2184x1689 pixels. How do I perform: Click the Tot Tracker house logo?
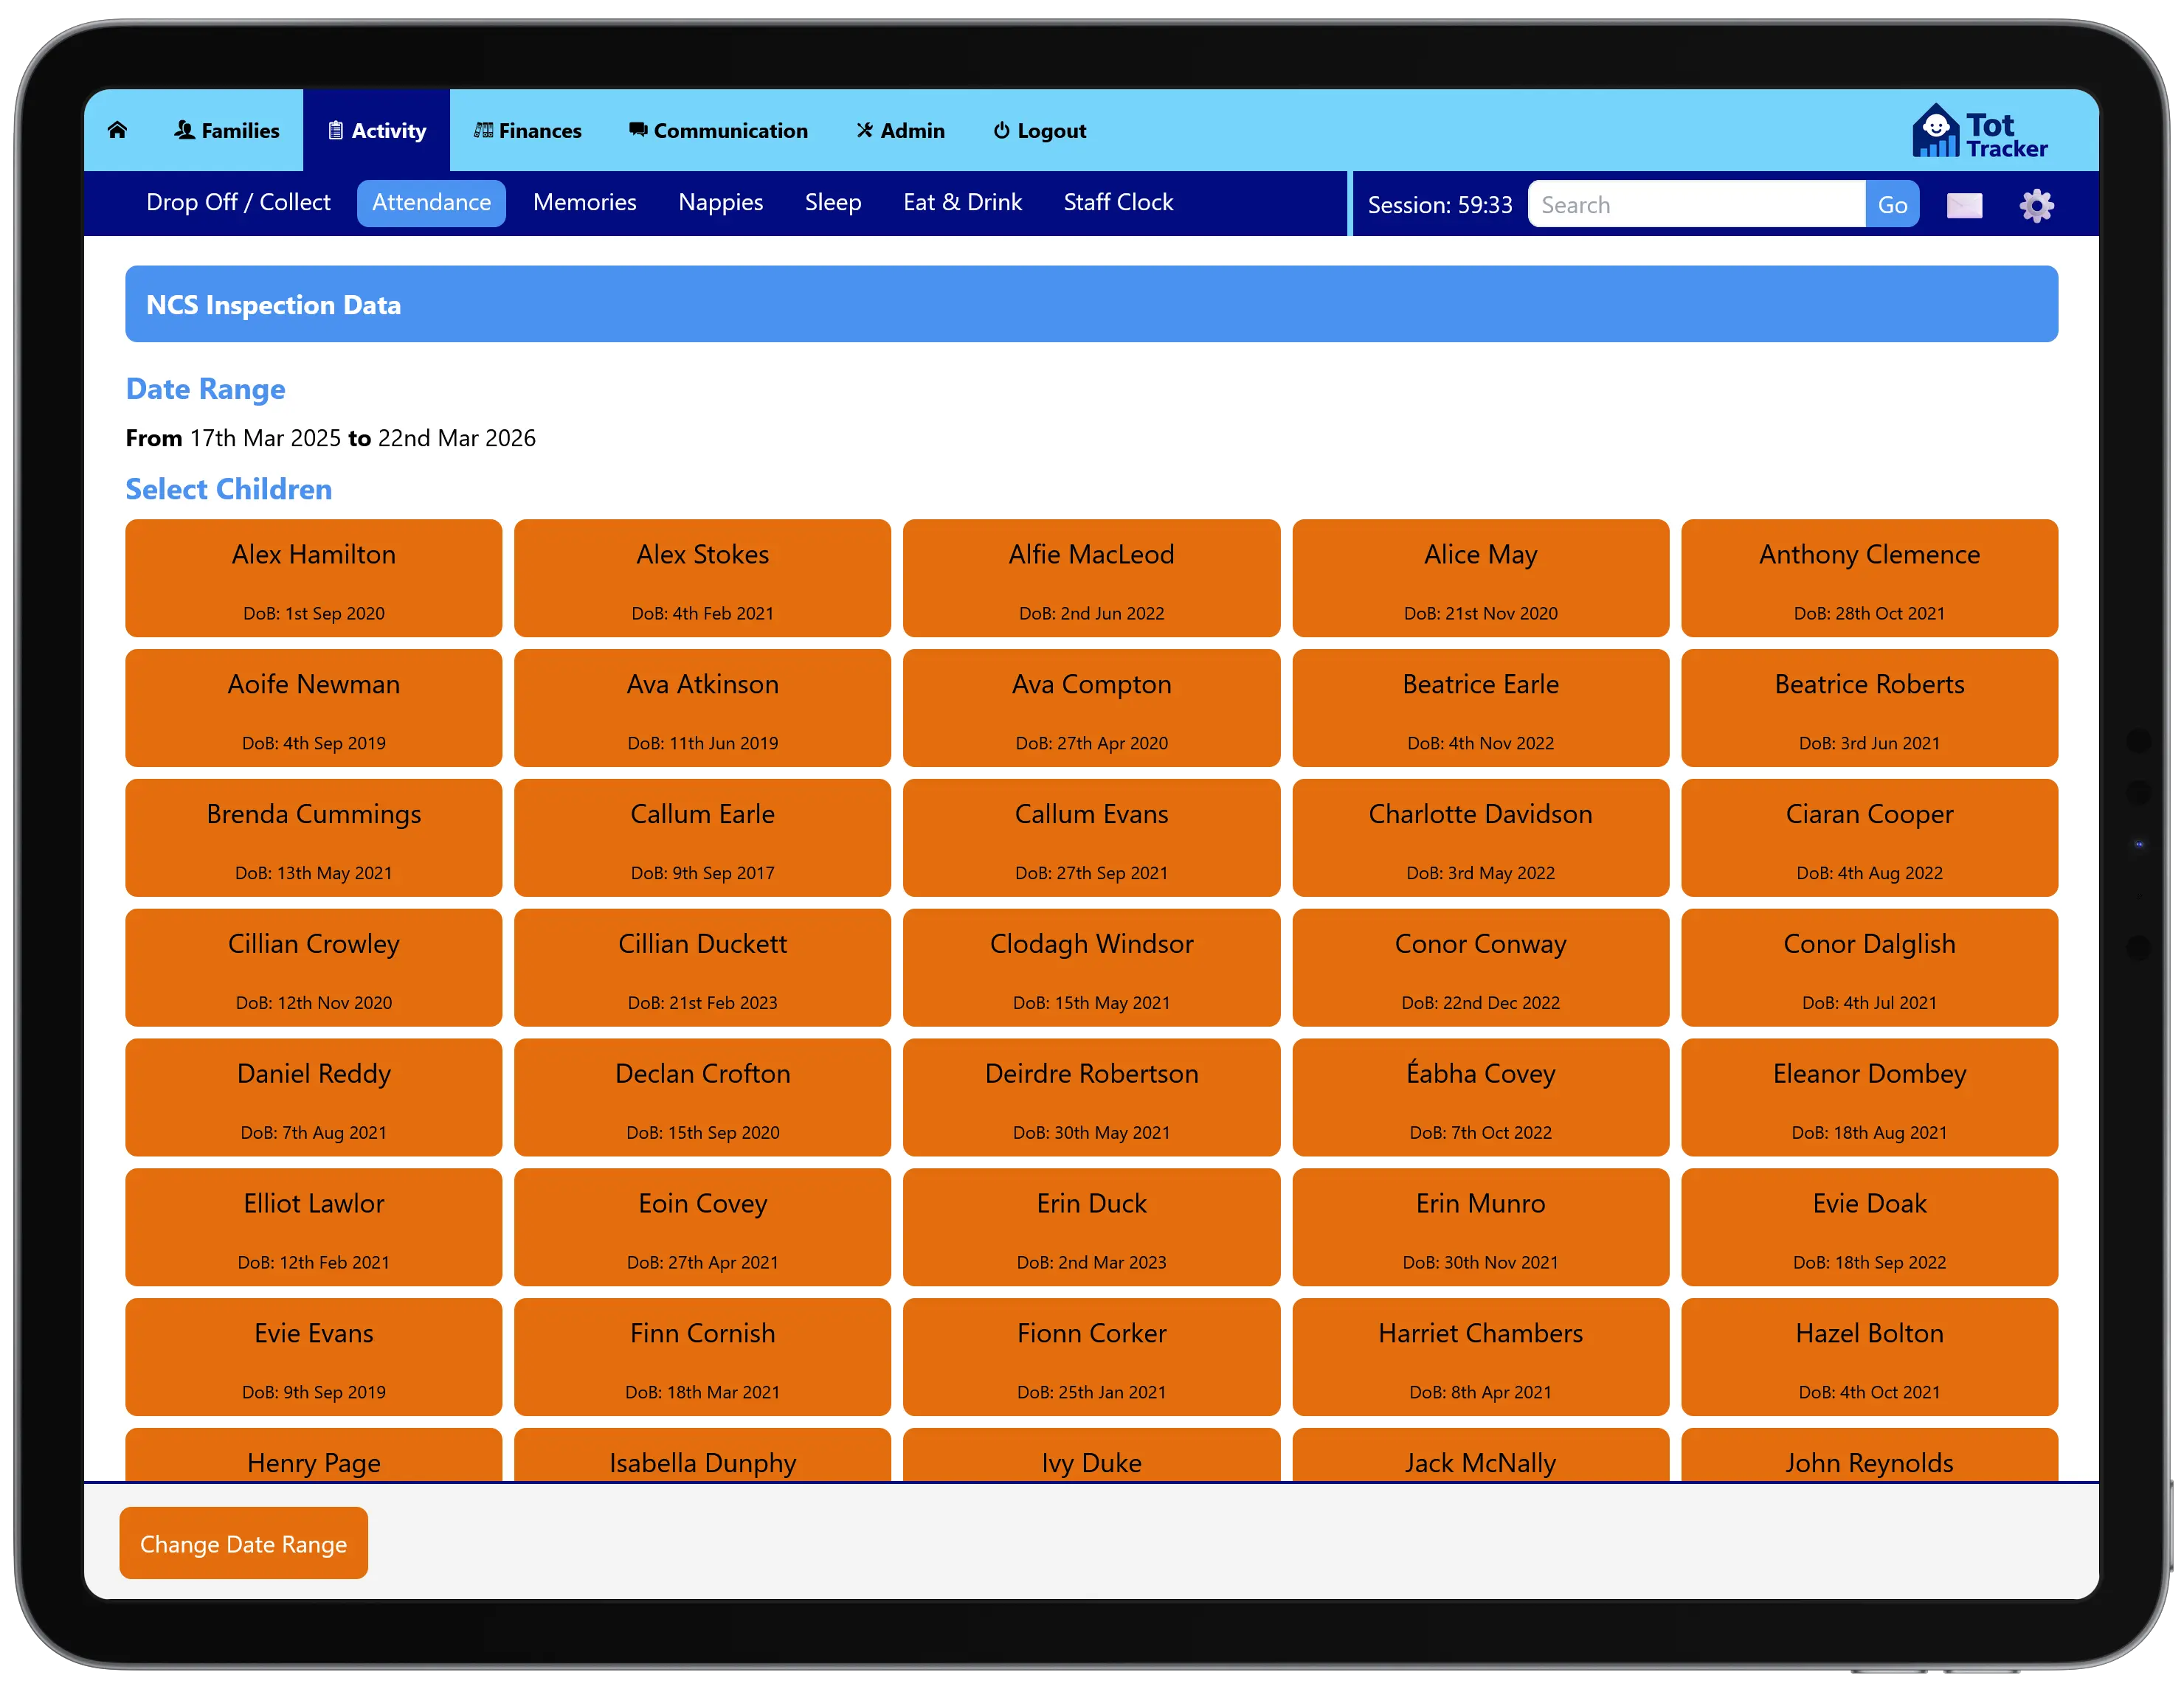(1938, 130)
